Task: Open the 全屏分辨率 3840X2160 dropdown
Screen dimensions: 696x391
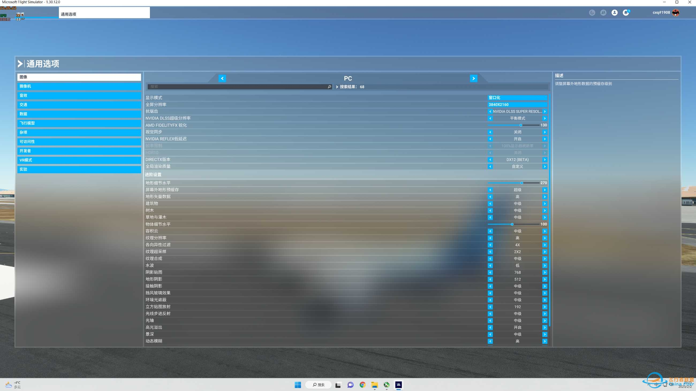Action: pos(517,104)
